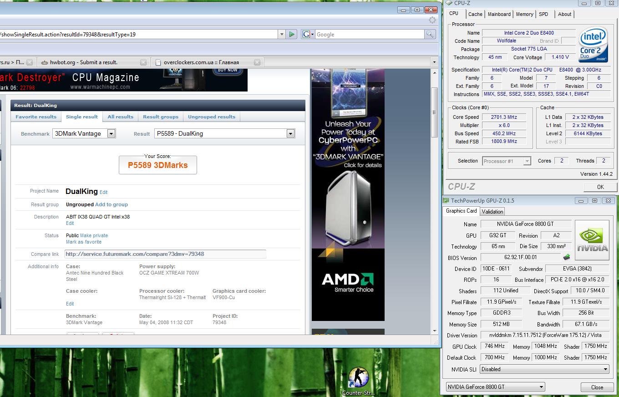Click the Driver Version field in GPU-Z
This screenshot has height=397, width=619.
[x=544, y=335]
